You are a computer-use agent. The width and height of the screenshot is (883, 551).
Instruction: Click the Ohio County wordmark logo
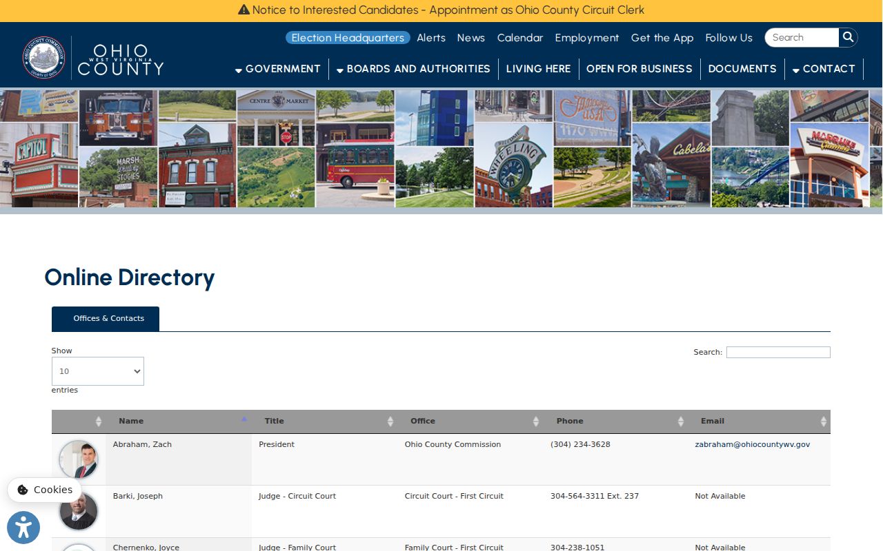tap(121, 59)
